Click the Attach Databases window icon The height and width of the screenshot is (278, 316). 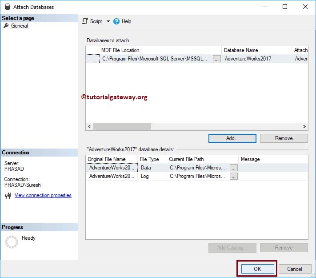pyautogui.click(x=8, y=7)
